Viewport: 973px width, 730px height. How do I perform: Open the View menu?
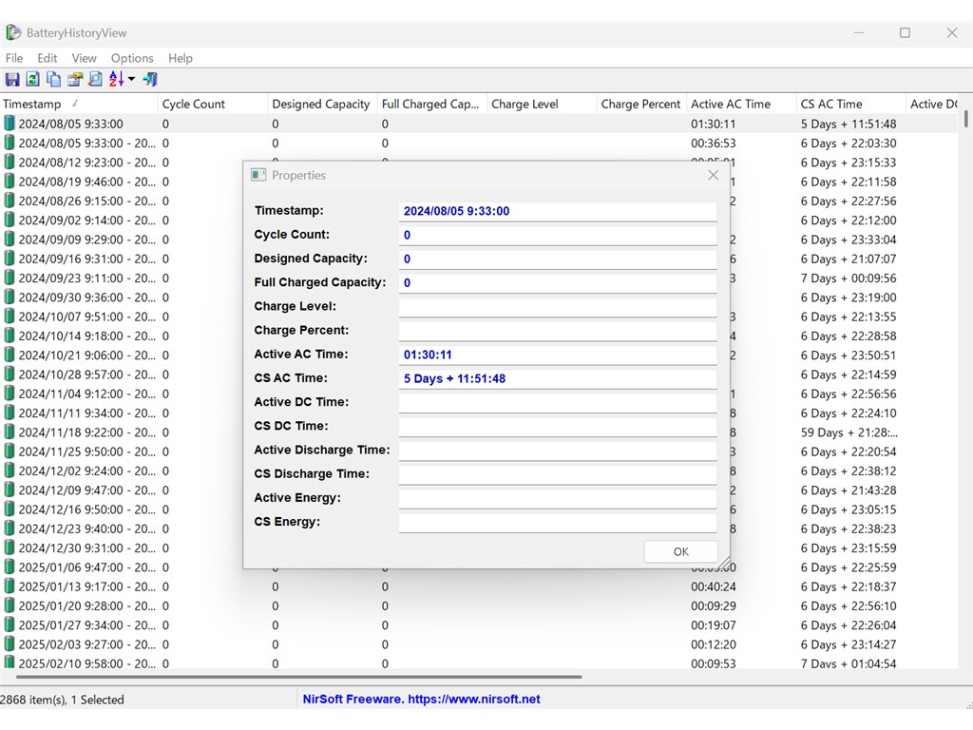85,58
